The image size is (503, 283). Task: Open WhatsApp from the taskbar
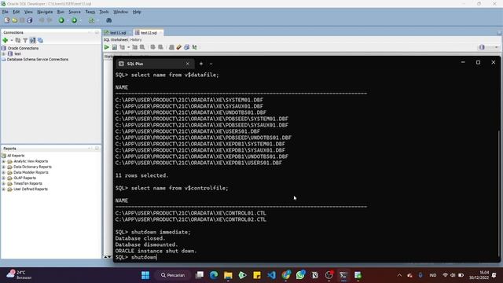(300, 275)
